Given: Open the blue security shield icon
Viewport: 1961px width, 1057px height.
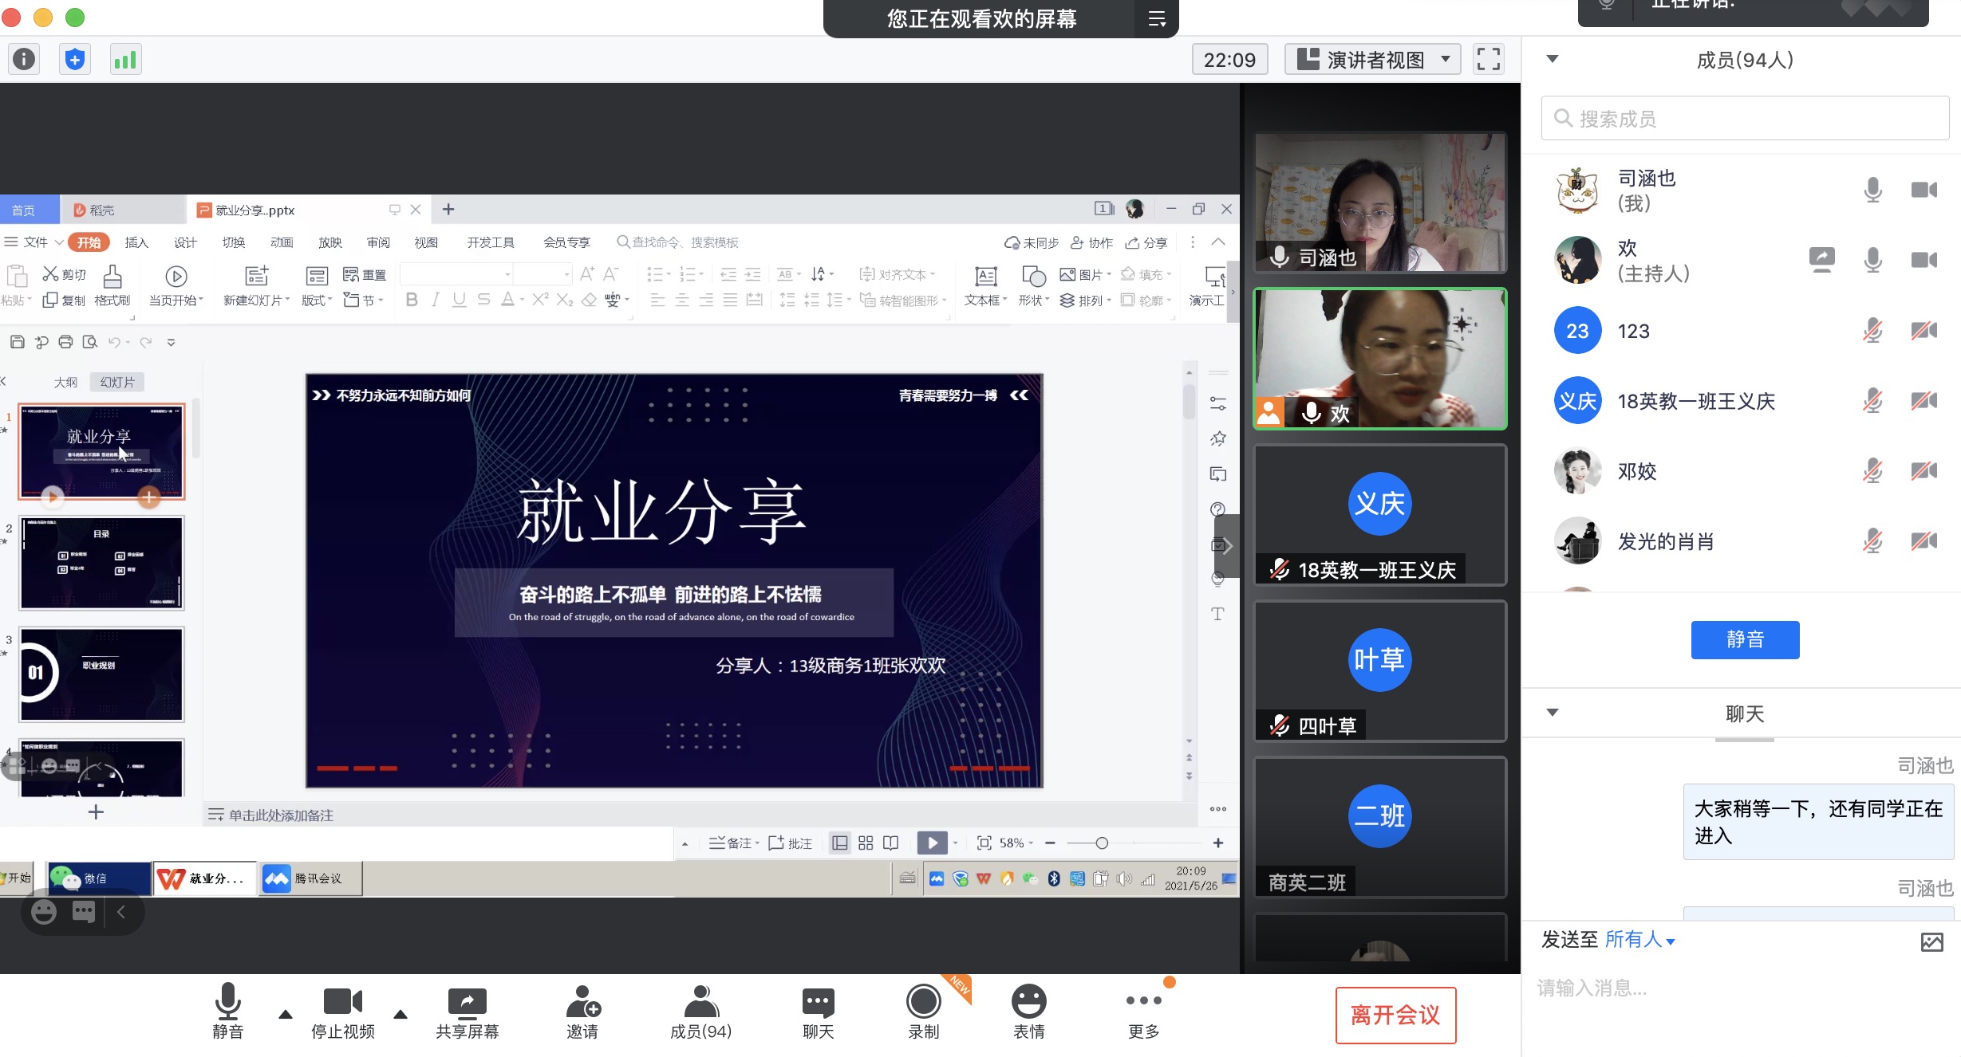Looking at the screenshot, I should pos(74,59).
